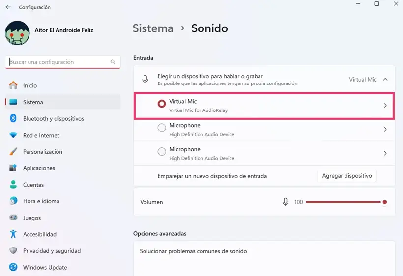Image resolution: width=403 pixels, height=276 pixels.
Task: Click the input volume slider handle
Action: click(384, 202)
